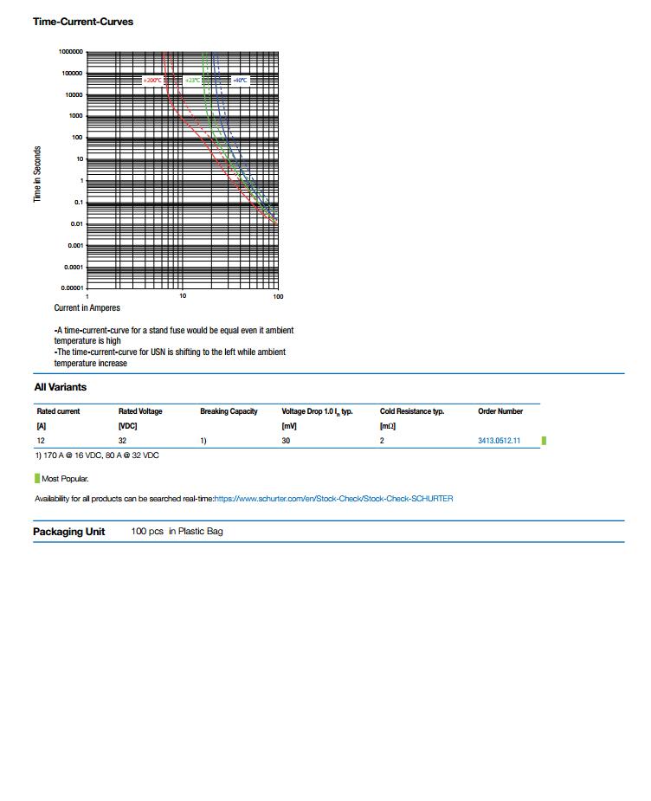The image size is (651, 801).
Task: Click the green square in Most Popular legend
Action: (37, 478)
